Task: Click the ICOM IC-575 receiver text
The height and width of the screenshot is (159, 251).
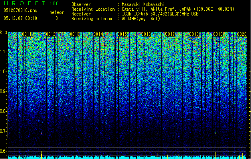Action: (x=160, y=14)
